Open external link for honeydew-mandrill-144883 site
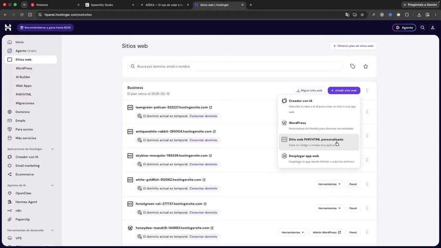Screen dimensions: 441x248 pyautogui.click(x=212, y=228)
